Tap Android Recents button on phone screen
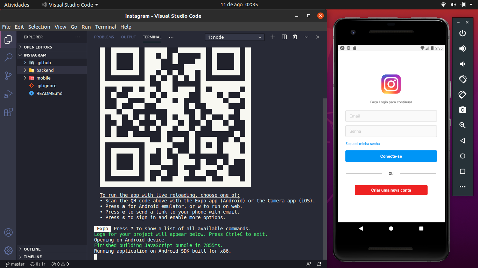478x268 pixels. 421,229
